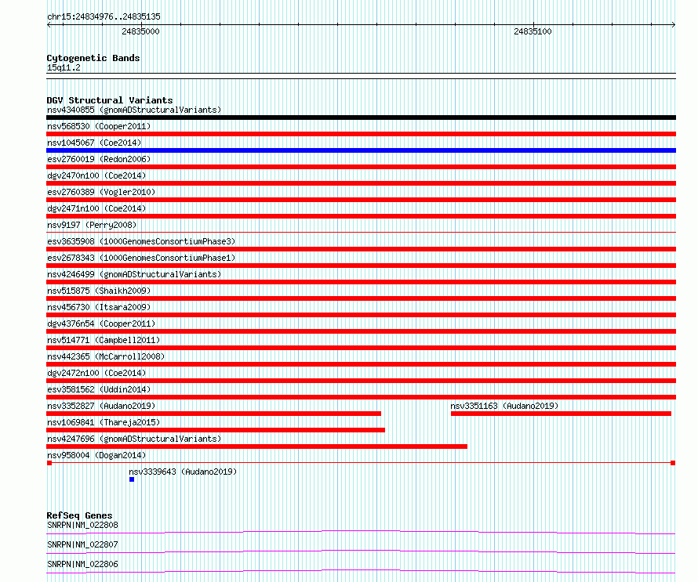Click nsv3351163 (Audano2019) label
This screenshot has width=698, height=582.
504,406
